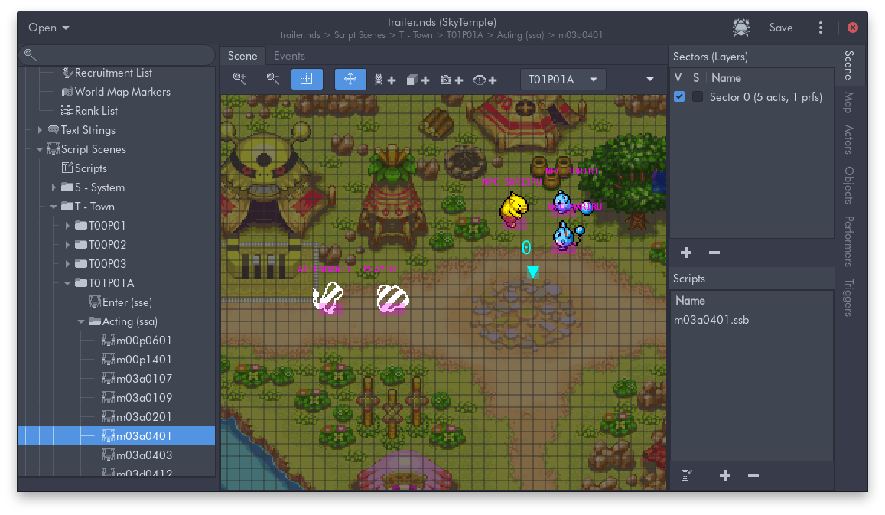This screenshot has height=515, width=885.
Task: Click the zoom out magnifier icon
Action: point(273,79)
